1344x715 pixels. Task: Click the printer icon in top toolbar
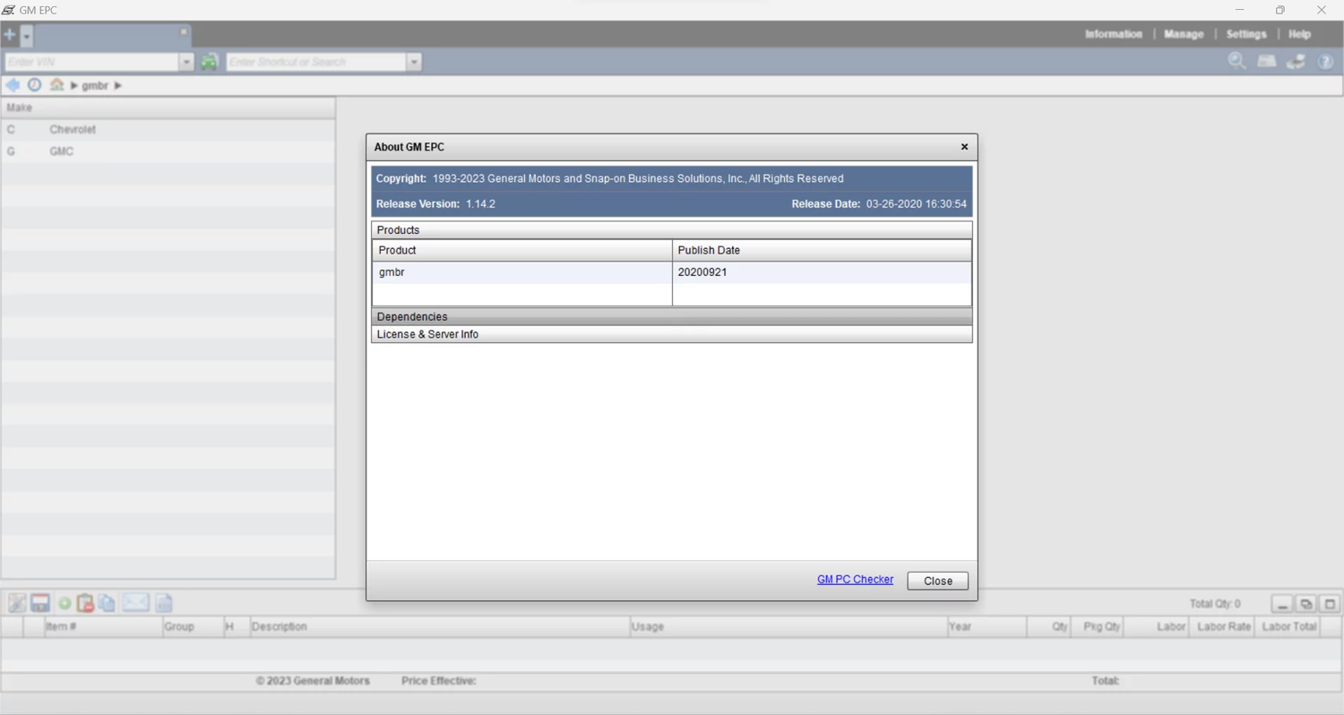(1266, 61)
